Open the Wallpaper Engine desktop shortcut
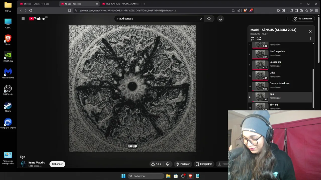The image size is (321, 180). point(8,123)
